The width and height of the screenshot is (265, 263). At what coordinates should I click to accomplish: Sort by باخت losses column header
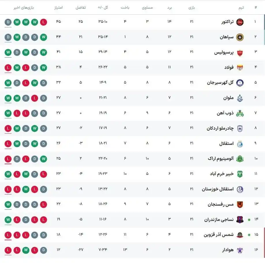[125, 7]
